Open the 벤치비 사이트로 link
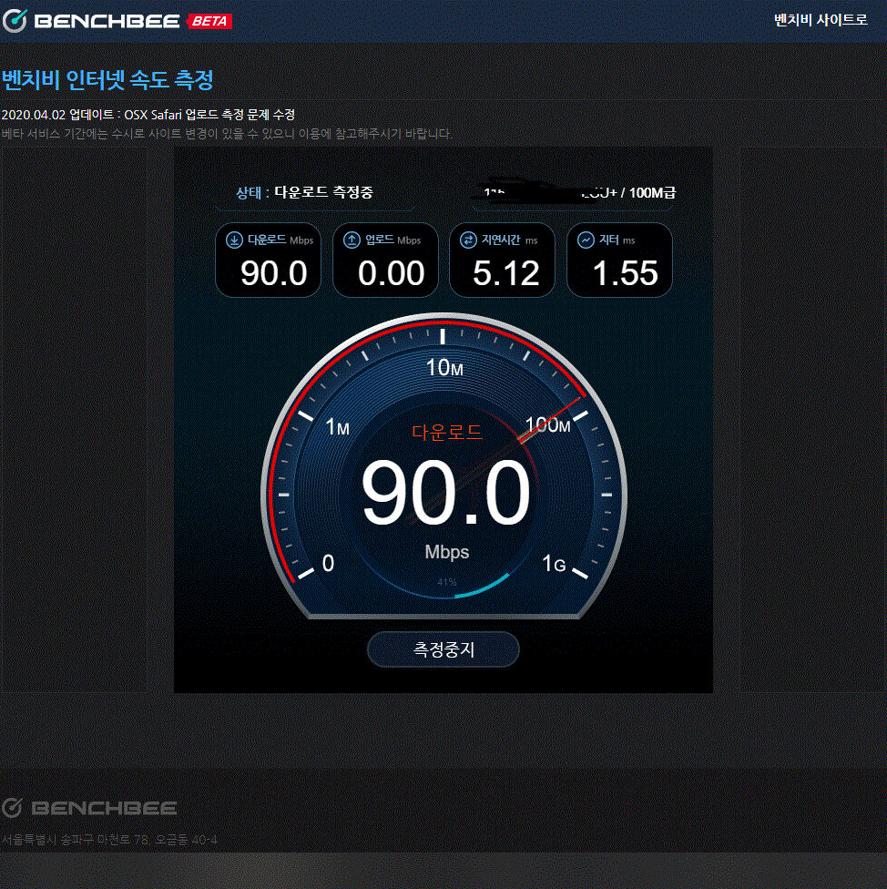This screenshot has width=887, height=889. [x=820, y=20]
